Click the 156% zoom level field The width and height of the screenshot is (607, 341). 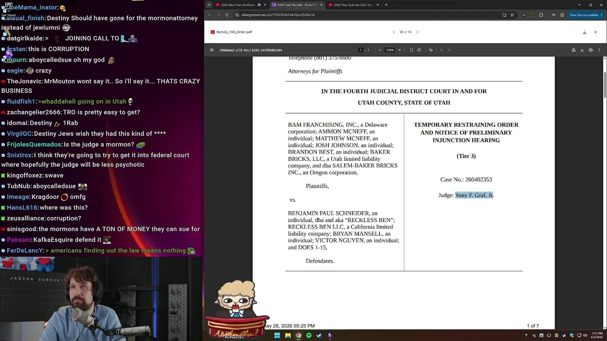[x=390, y=50]
